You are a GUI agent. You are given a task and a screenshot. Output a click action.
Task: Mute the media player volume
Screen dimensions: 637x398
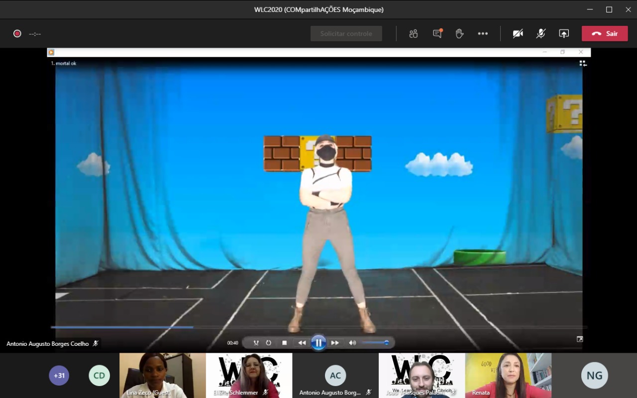tap(352, 343)
